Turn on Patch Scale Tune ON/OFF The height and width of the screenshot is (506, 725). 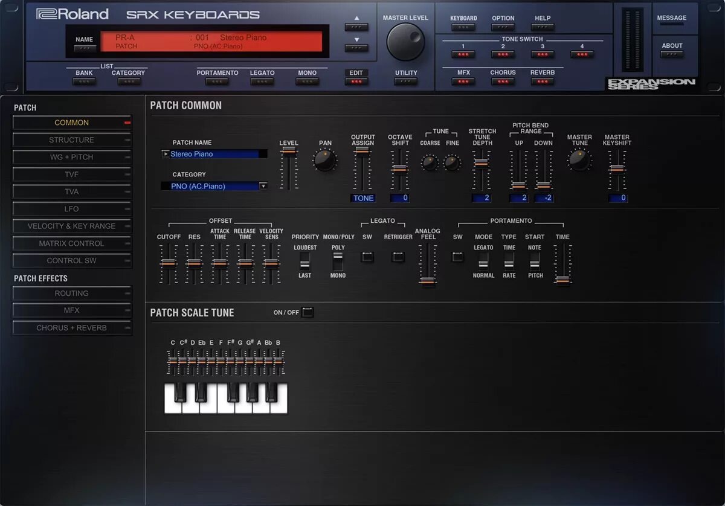click(308, 312)
